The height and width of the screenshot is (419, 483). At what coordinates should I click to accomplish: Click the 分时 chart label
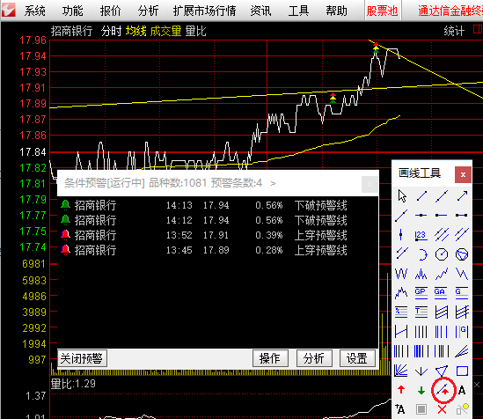tap(111, 31)
